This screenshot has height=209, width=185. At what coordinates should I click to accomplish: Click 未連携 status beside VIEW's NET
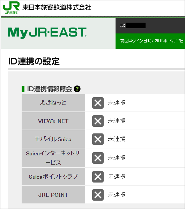tap(117, 121)
